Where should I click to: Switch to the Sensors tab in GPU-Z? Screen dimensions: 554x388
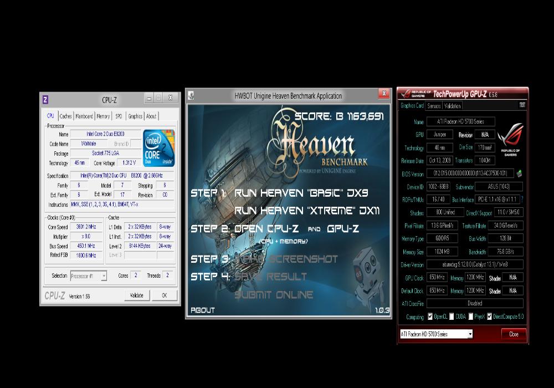click(x=434, y=106)
